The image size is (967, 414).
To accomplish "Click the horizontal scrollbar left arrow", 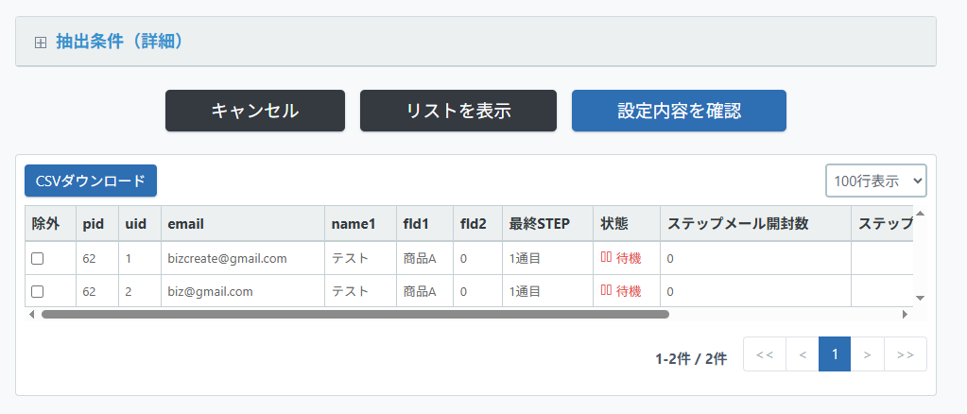I will tap(32, 314).
